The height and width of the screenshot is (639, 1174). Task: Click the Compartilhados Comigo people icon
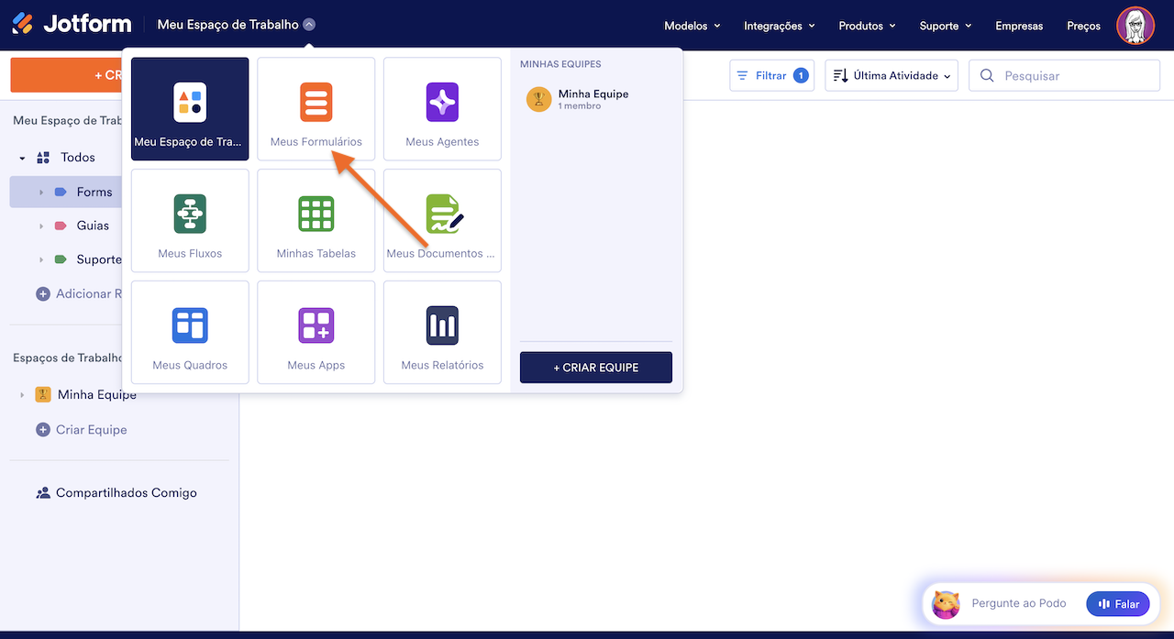point(43,493)
